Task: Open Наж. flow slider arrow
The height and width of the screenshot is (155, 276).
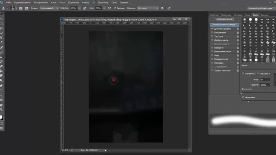Action: (x=104, y=8)
